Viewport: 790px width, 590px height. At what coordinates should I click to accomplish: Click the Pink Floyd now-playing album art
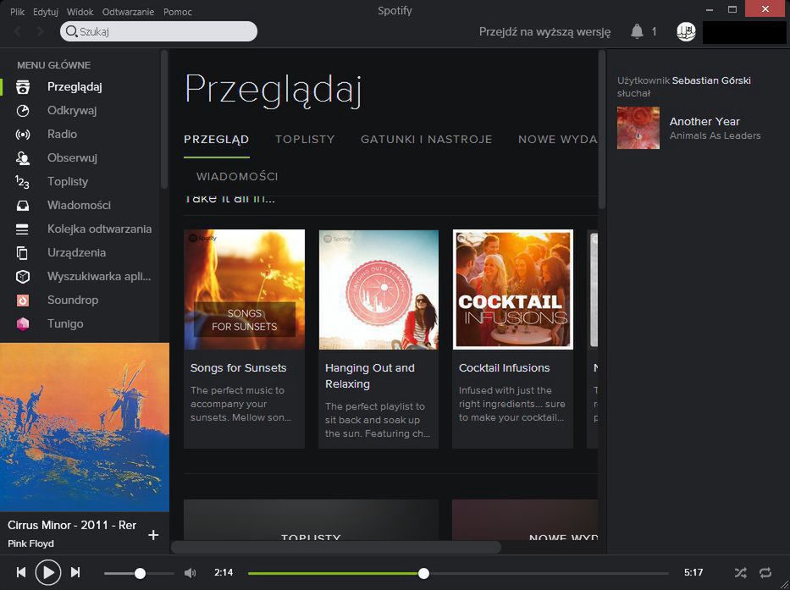click(85, 427)
